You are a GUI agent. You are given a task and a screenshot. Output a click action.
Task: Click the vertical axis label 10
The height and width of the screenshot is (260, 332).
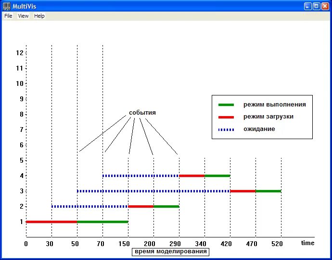[x=20, y=83]
